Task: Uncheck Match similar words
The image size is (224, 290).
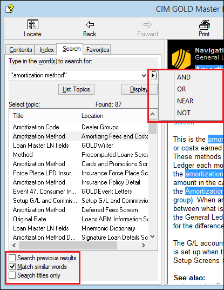Action: point(12,267)
